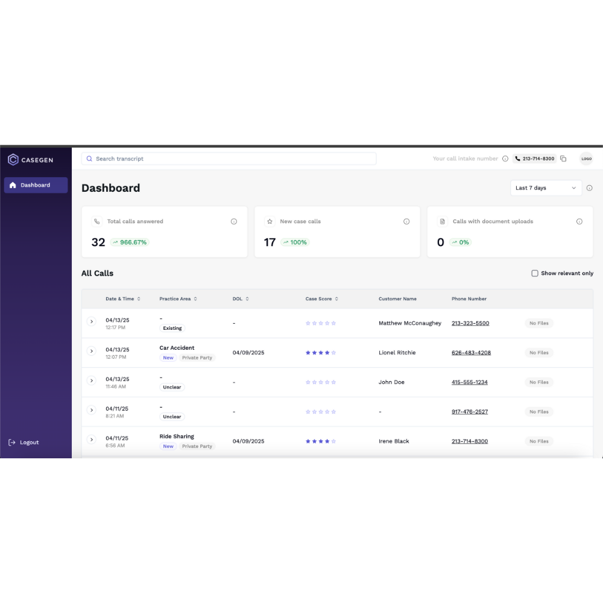
Task: Click the info icon beside the date range selector
Action: (589, 188)
